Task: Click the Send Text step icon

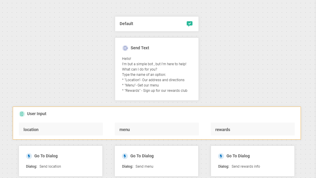Action: [125, 48]
